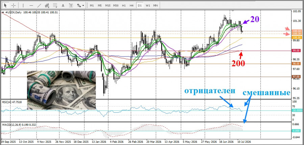Switch chart to H1 timeframe

point(124,5)
